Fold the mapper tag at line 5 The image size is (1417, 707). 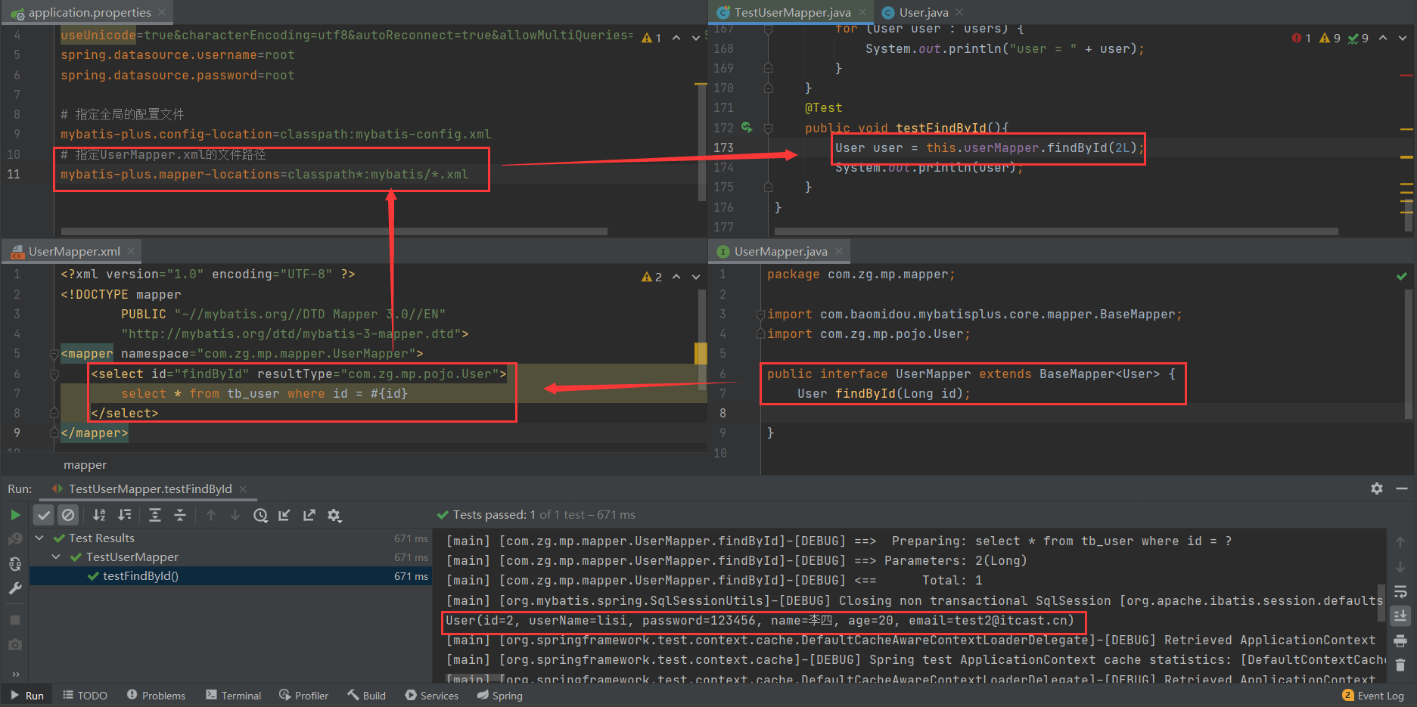(x=54, y=354)
